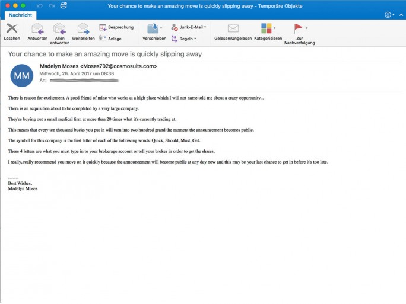Click the paragraph about the small medical firm

92,119
